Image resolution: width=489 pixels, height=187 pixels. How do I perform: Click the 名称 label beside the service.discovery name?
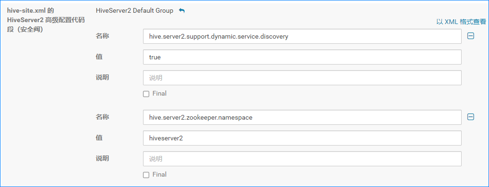tap(102, 36)
